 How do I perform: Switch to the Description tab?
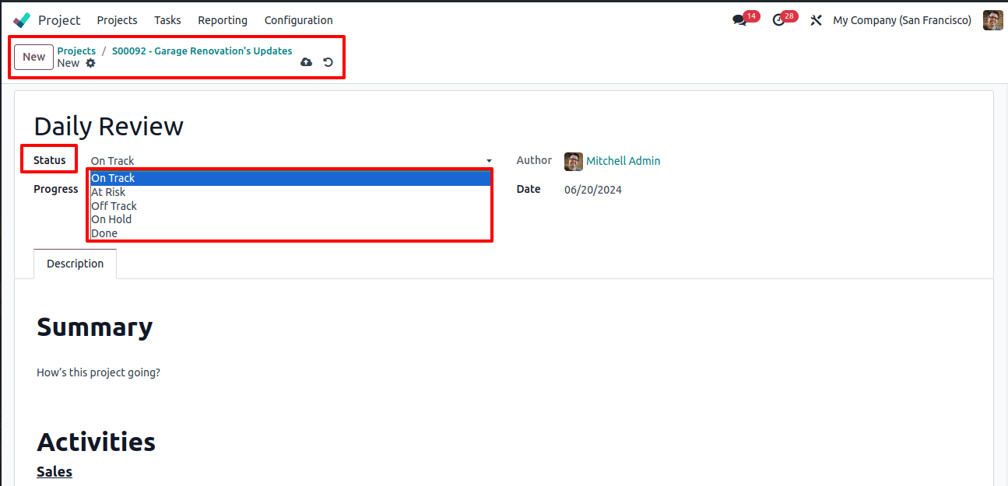coord(75,264)
